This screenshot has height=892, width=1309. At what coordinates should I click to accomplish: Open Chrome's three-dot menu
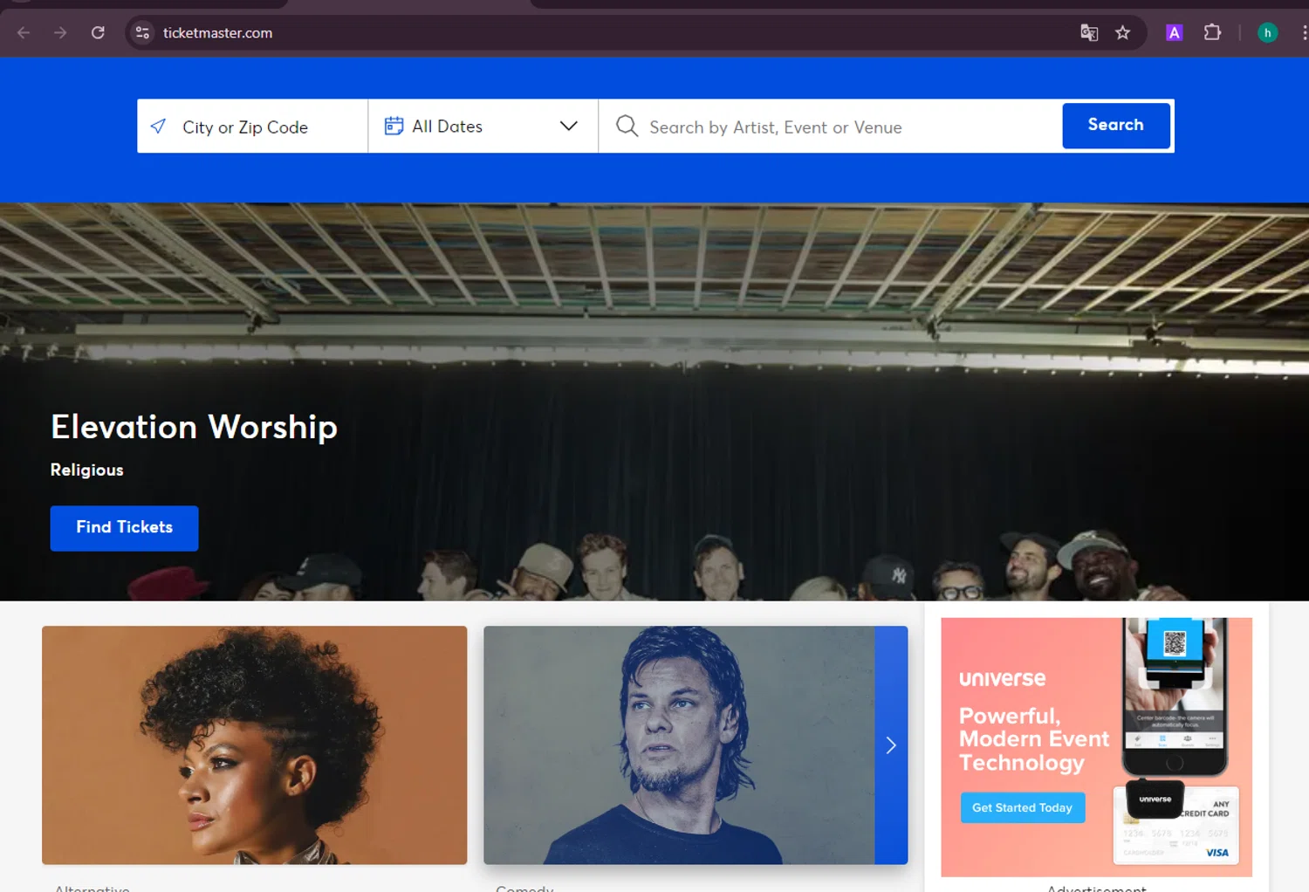pos(1304,33)
